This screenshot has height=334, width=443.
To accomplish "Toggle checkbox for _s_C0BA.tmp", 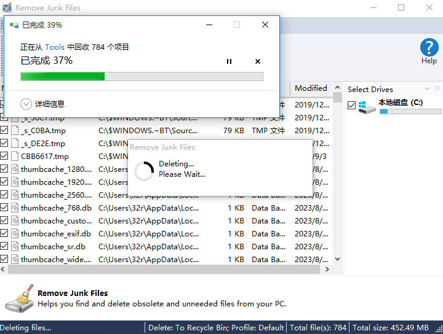I will coord(4,130).
